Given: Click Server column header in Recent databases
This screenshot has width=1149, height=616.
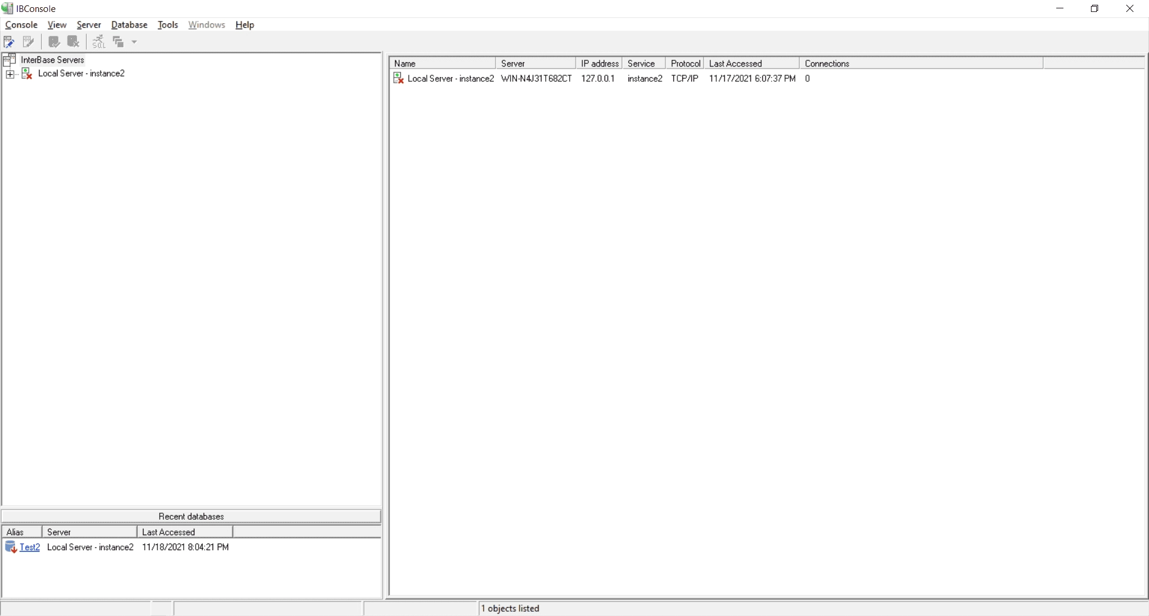Looking at the screenshot, I should (90, 532).
